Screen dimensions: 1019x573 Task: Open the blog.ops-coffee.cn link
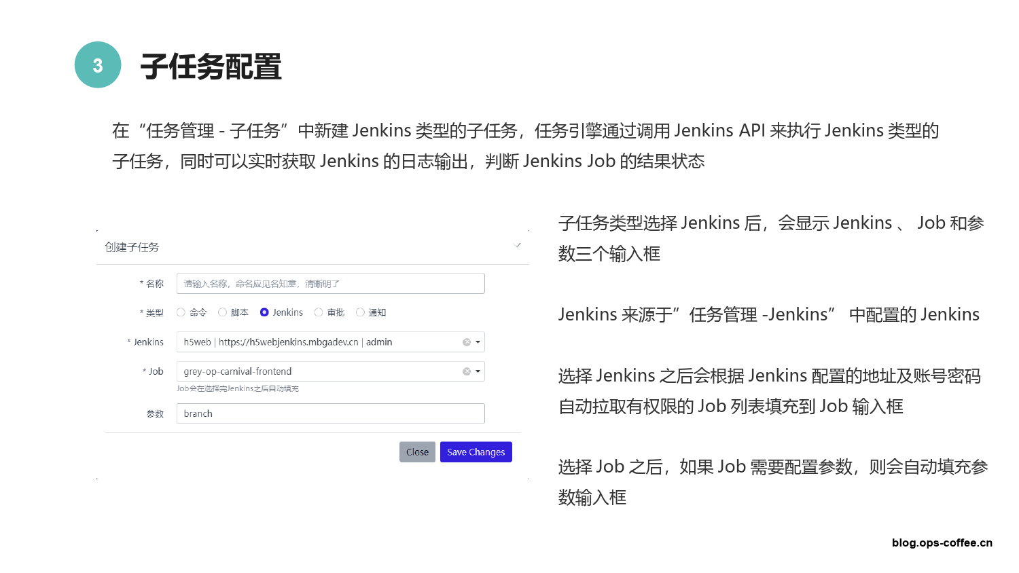click(x=942, y=542)
